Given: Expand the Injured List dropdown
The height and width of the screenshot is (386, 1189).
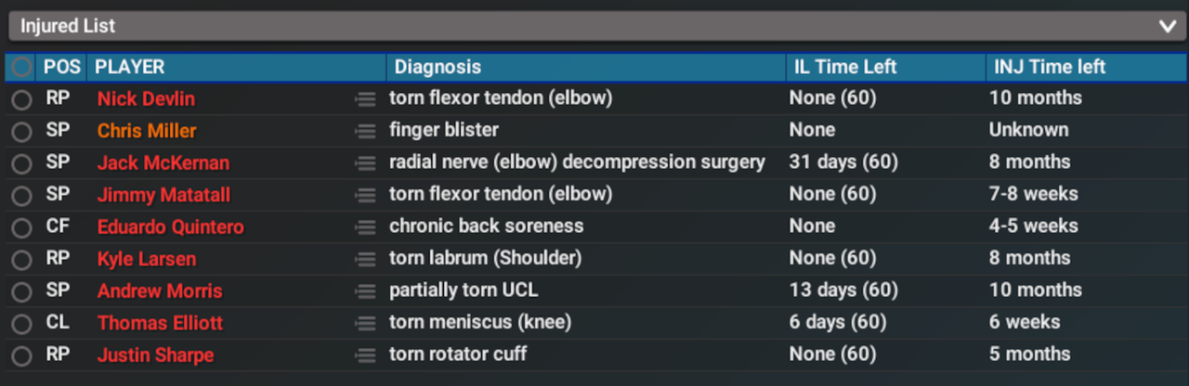Looking at the screenshot, I should (x=594, y=27).
